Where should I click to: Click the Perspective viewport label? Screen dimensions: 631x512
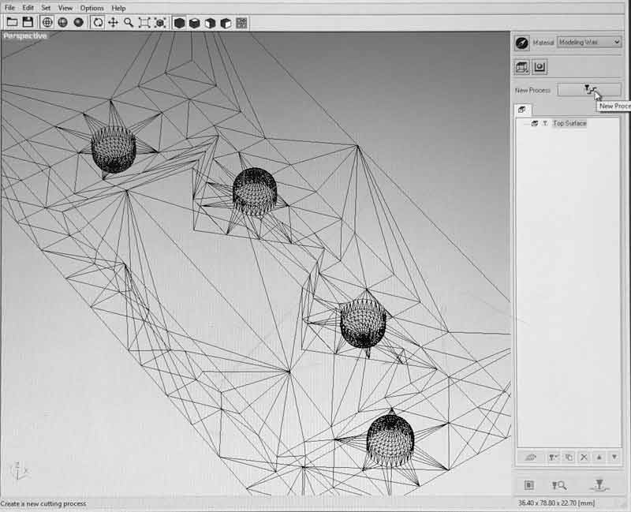tap(25, 36)
